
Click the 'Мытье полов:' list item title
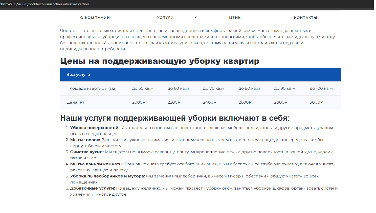tap(85, 140)
